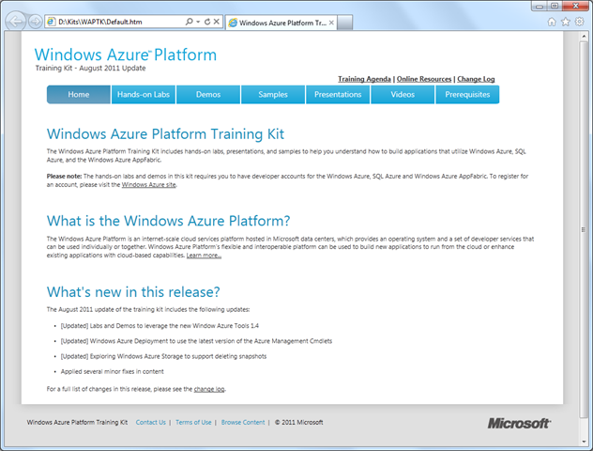Maximize the browser window
Image resolution: width=593 pixels, height=451 pixels.
point(555,6)
